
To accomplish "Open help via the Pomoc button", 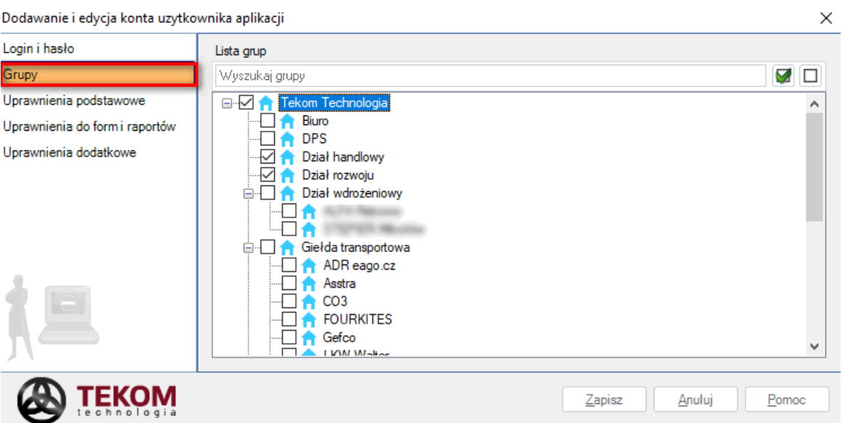I will coord(787,400).
